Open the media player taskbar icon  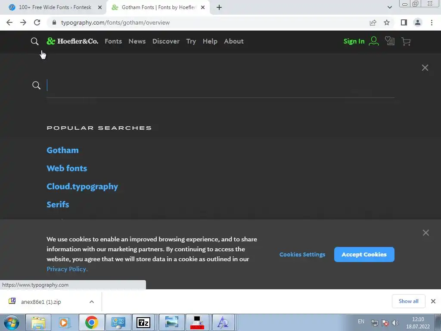tap(64, 322)
